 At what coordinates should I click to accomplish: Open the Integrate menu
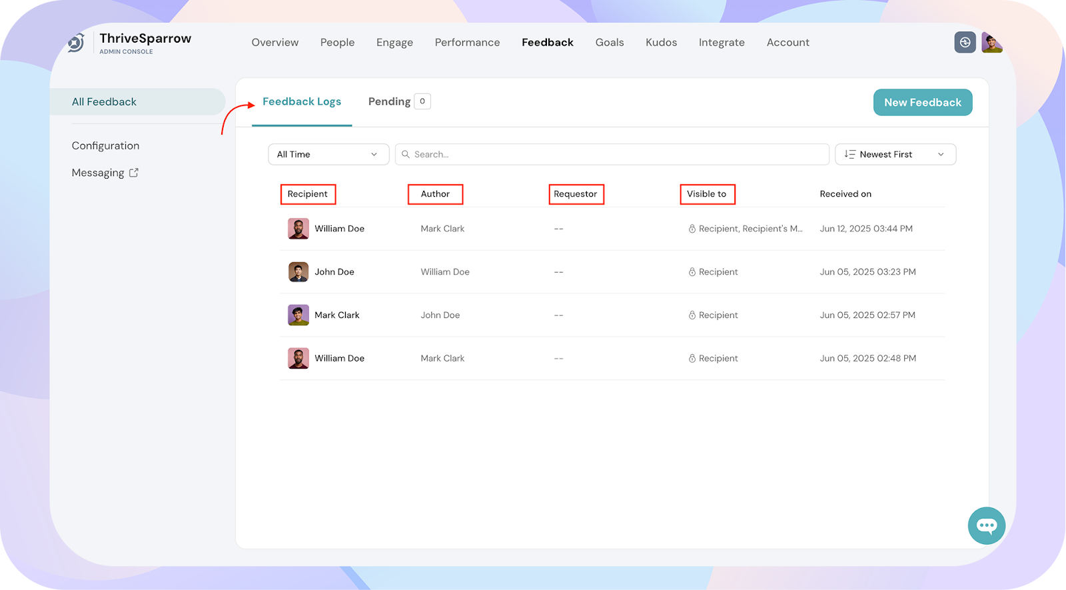722,43
